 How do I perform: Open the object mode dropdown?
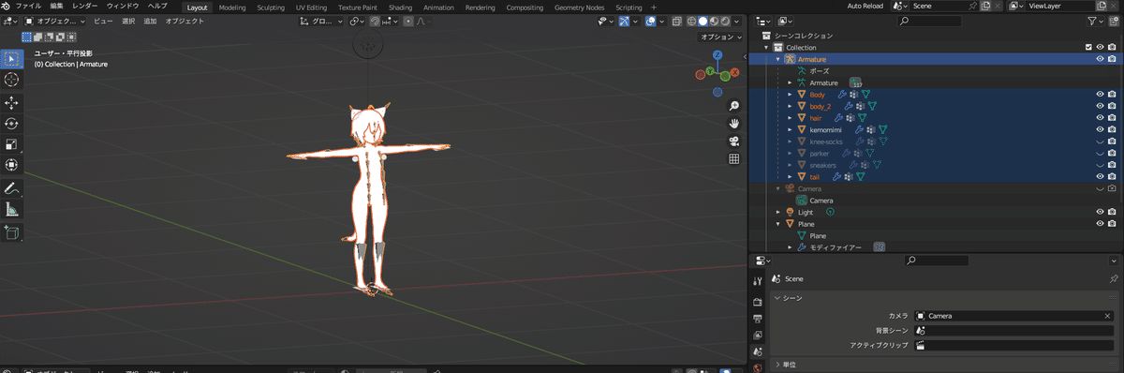[54, 21]
